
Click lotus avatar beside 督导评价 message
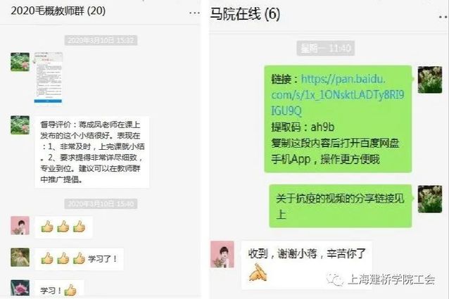point(20,125)
